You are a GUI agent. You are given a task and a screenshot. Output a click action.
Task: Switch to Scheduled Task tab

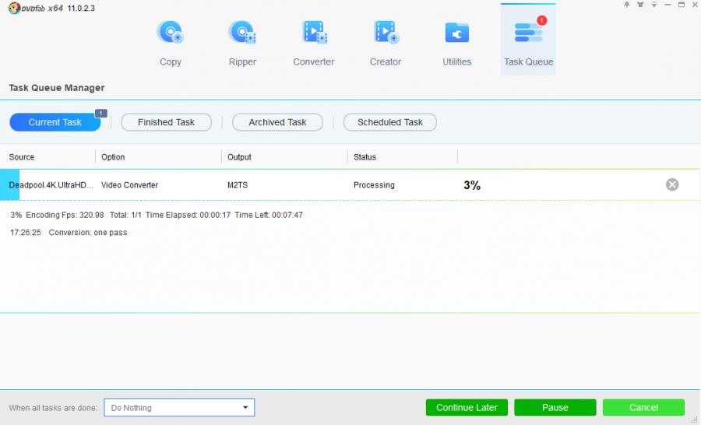point(390,122)
